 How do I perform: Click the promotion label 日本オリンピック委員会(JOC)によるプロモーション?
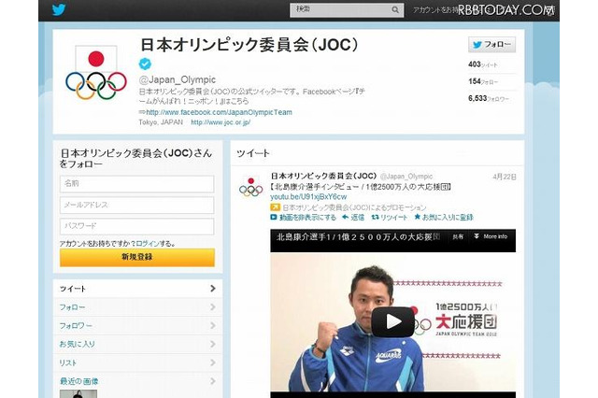(x=354, y=207)
